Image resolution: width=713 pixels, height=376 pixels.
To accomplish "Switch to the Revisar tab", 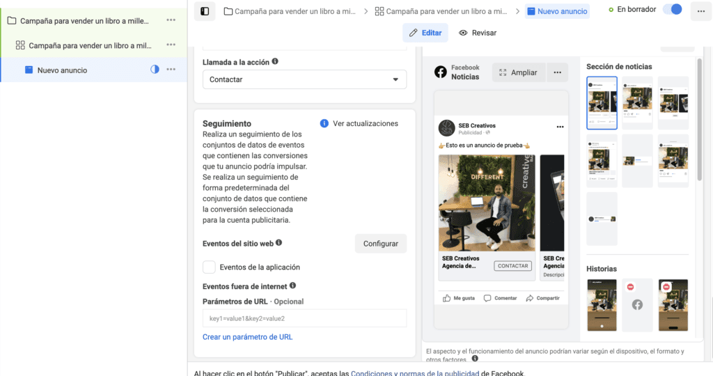I will [x=478, y=33].
